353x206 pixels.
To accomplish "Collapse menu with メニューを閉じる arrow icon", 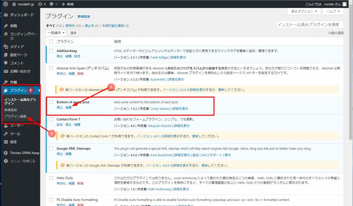I will (6, 161).
